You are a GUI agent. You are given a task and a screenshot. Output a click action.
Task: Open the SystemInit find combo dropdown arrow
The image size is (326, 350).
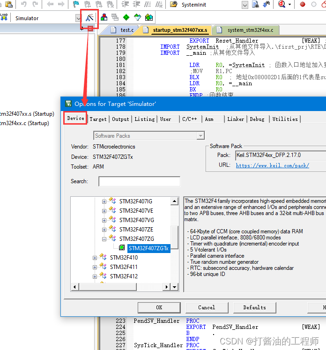(245, 5)
